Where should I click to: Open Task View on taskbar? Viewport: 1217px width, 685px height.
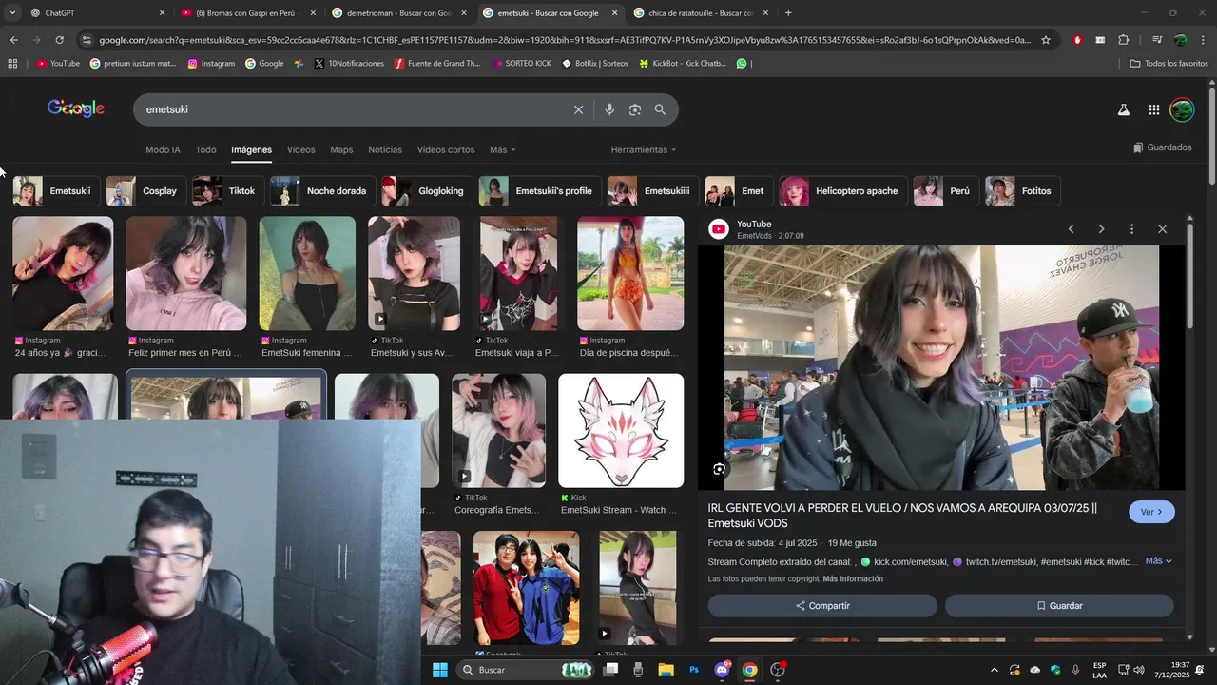[610, 670]
